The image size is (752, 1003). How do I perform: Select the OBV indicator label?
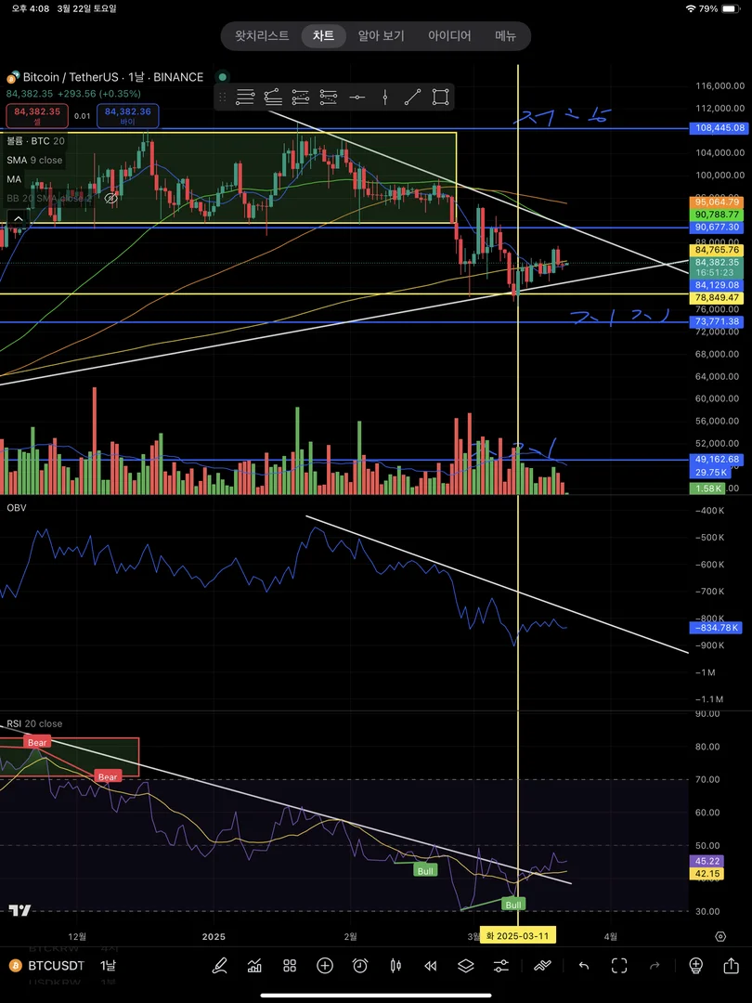[17, 507]
